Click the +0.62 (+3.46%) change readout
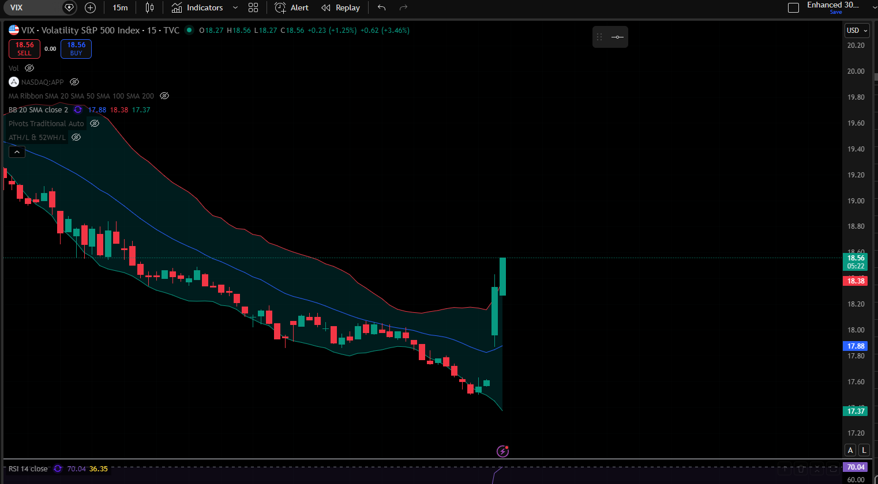Image resolution: width=878 pixels, height=484 pixels. pos(385,30)
